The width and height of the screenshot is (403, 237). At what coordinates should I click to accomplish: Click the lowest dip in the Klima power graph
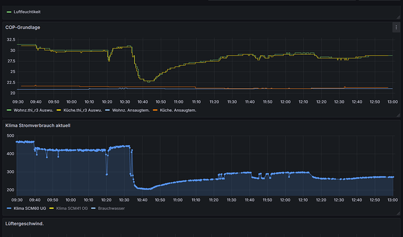[147, 189]
